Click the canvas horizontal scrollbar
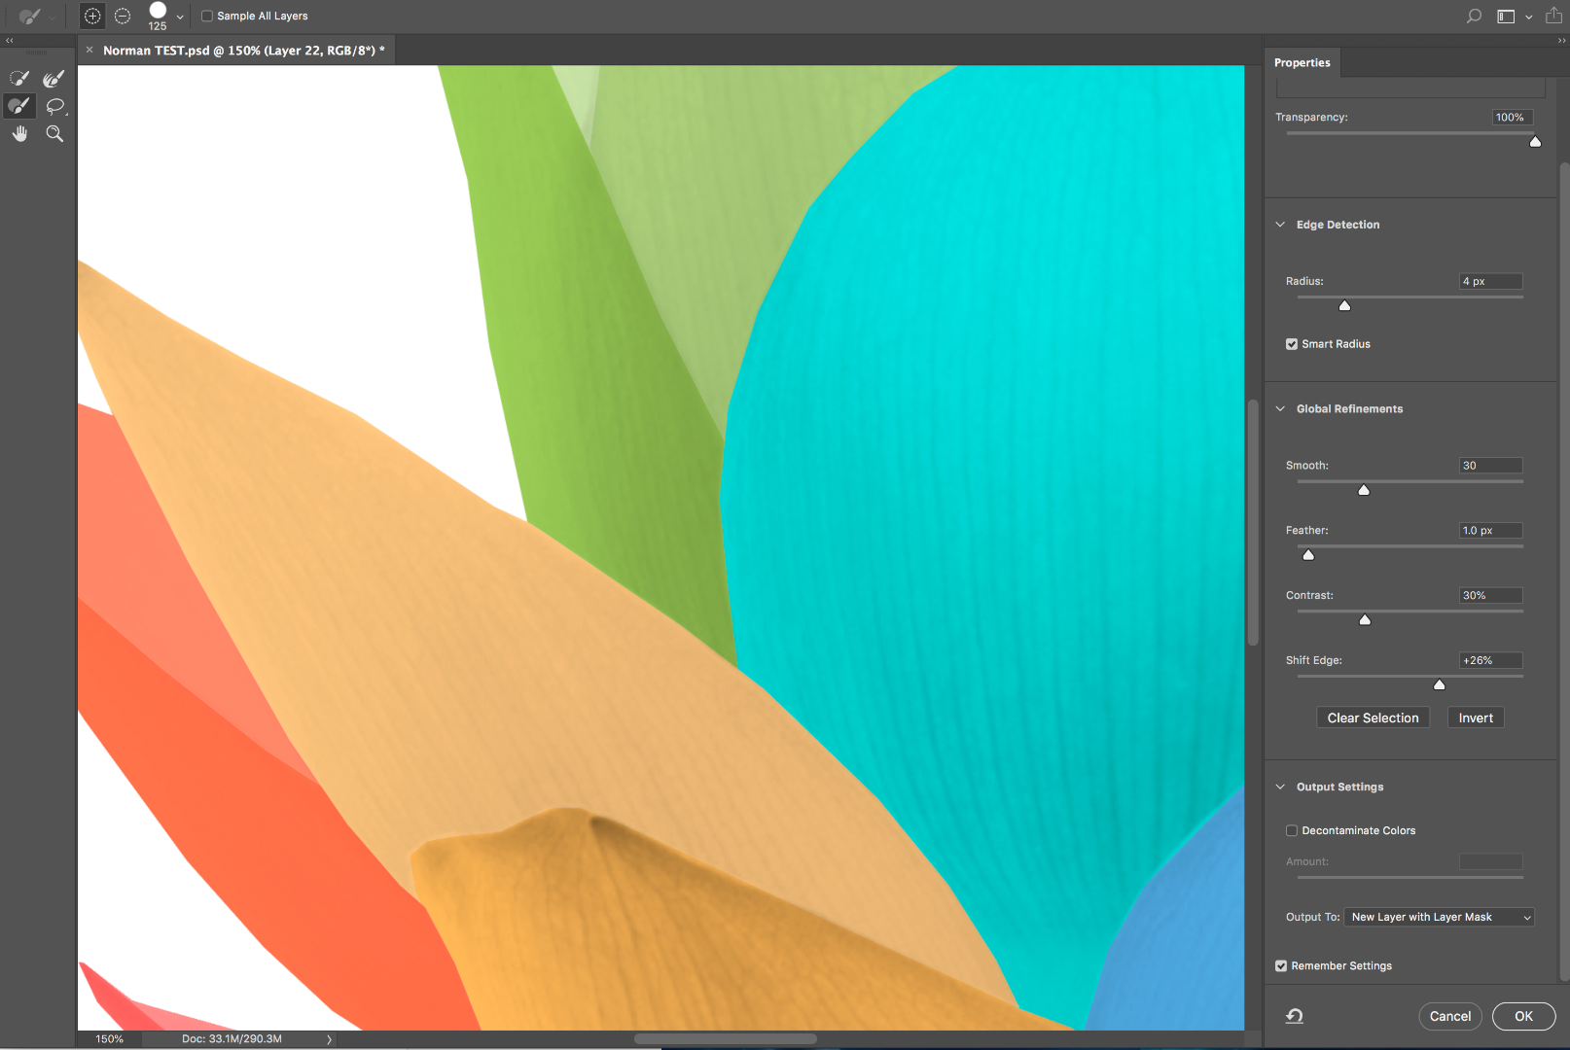1570x1050 pixels. point(725,1039)
